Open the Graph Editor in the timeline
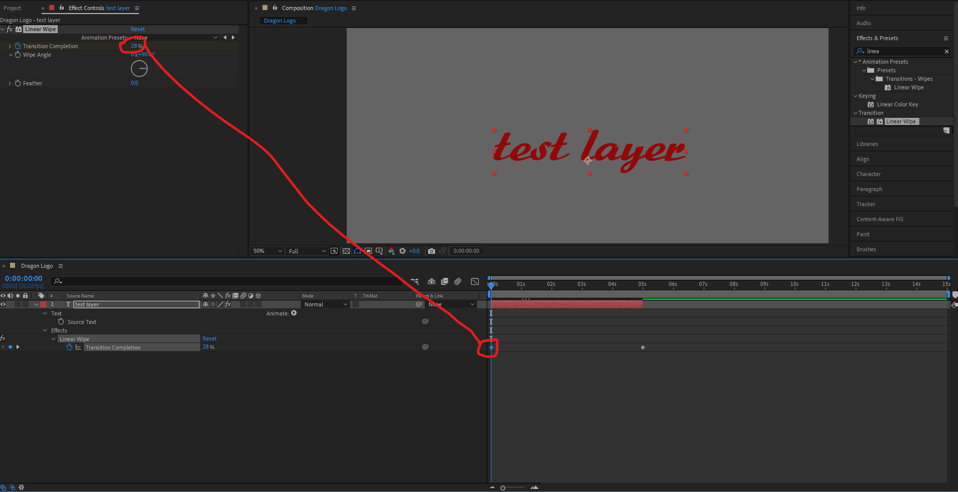The width and height of the screenshot is (958, 492). (475, 281)
